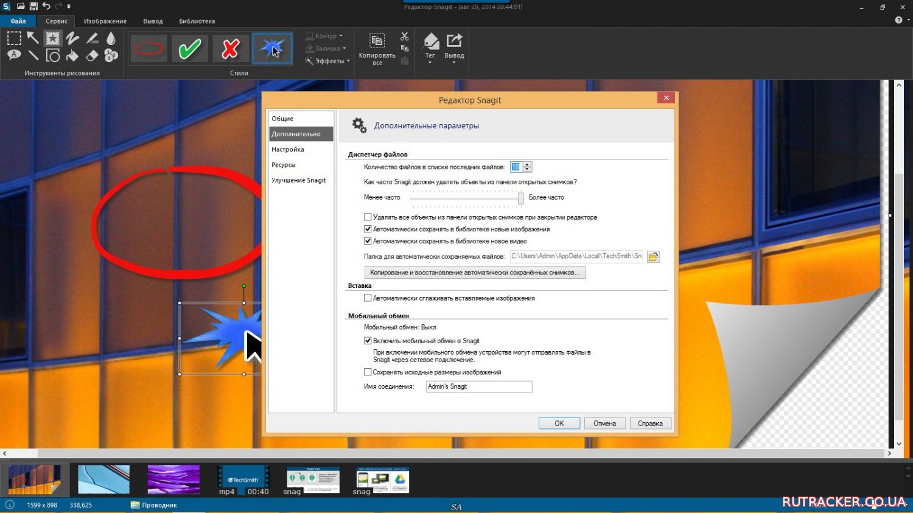Select the Callout text bubble tool
This screenshot has height=513, width=913.
(x=14, y=55)
